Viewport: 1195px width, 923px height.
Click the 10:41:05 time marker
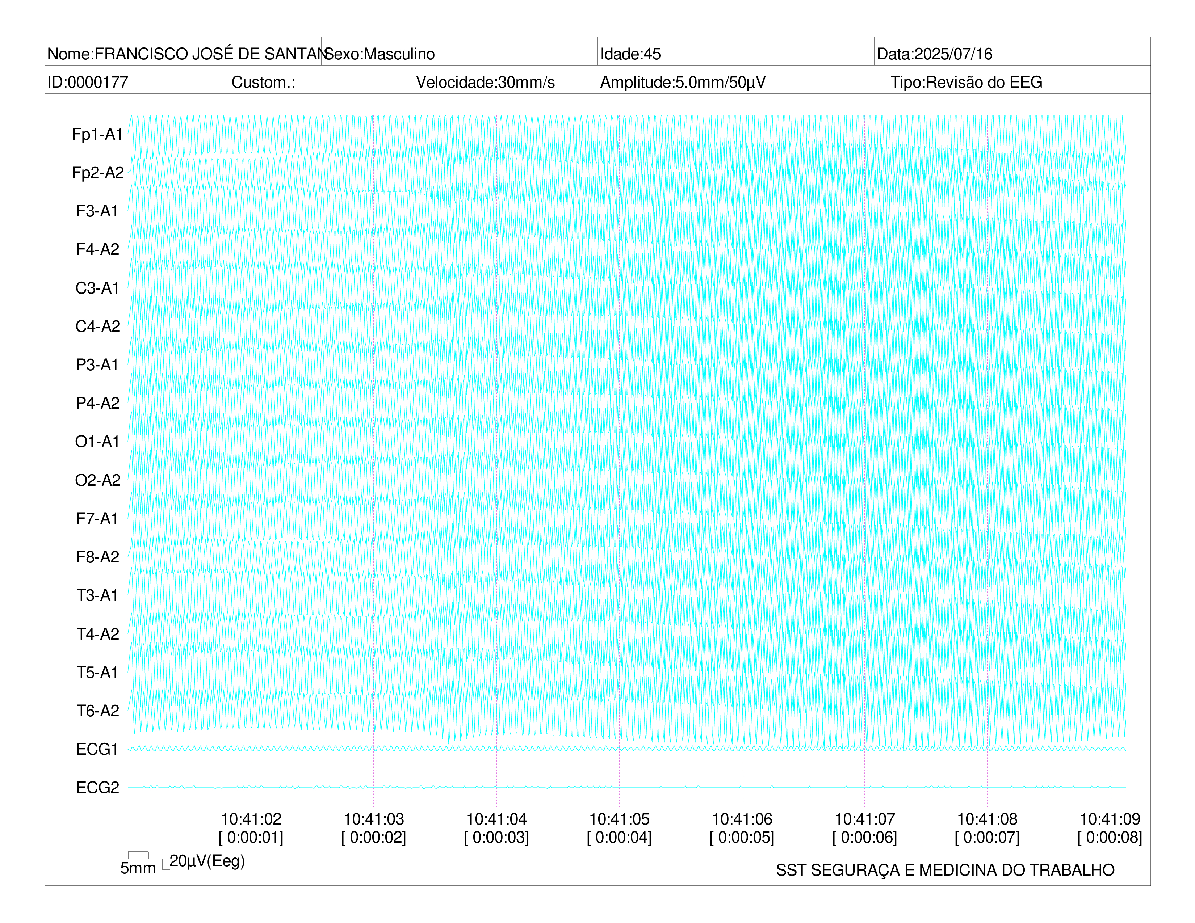point(619,819)
